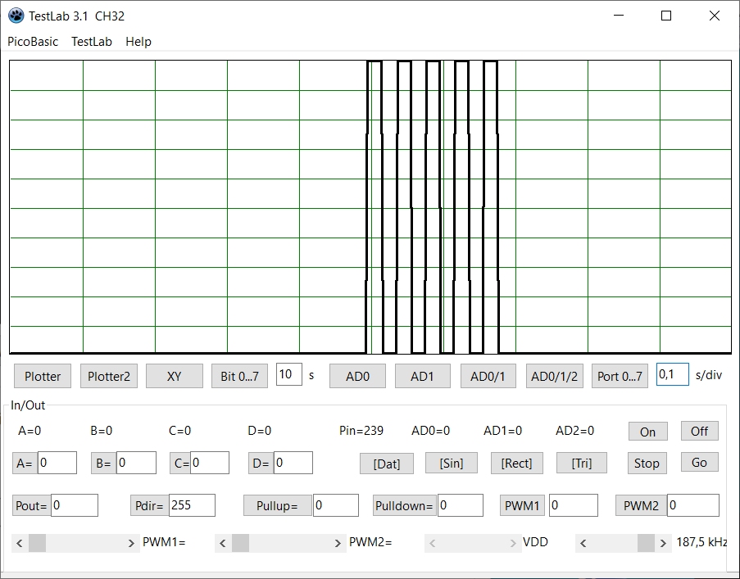This screenshot has height=579, width=740.
Task: Turn output Off
Action: pyautogui.click(x=699, y=431)
